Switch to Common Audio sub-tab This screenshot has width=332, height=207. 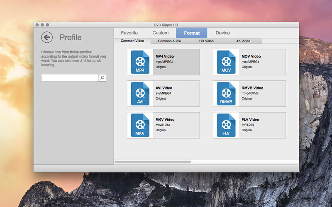pyautogui.click(x=170, y=41)
